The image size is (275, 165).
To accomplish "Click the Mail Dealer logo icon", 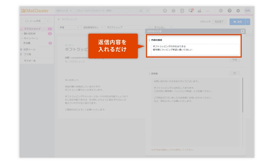I will 23,10.
